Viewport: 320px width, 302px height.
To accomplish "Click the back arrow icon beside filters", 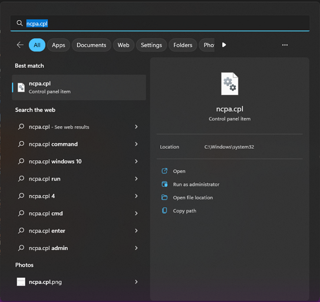I will [20, 45].
